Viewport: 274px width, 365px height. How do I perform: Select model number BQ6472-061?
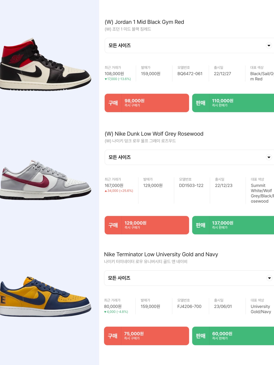click(190, 74)
